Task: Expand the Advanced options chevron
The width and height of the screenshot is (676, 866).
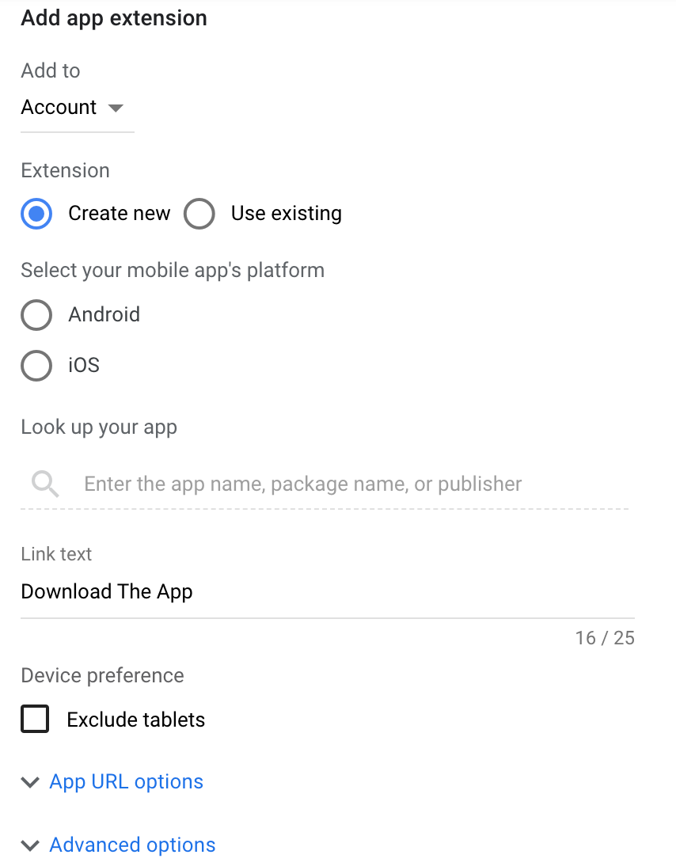Action: pos(30,845)
